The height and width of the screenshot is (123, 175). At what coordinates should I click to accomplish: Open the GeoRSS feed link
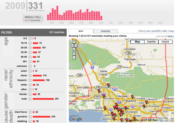click(x=156, y=31)
